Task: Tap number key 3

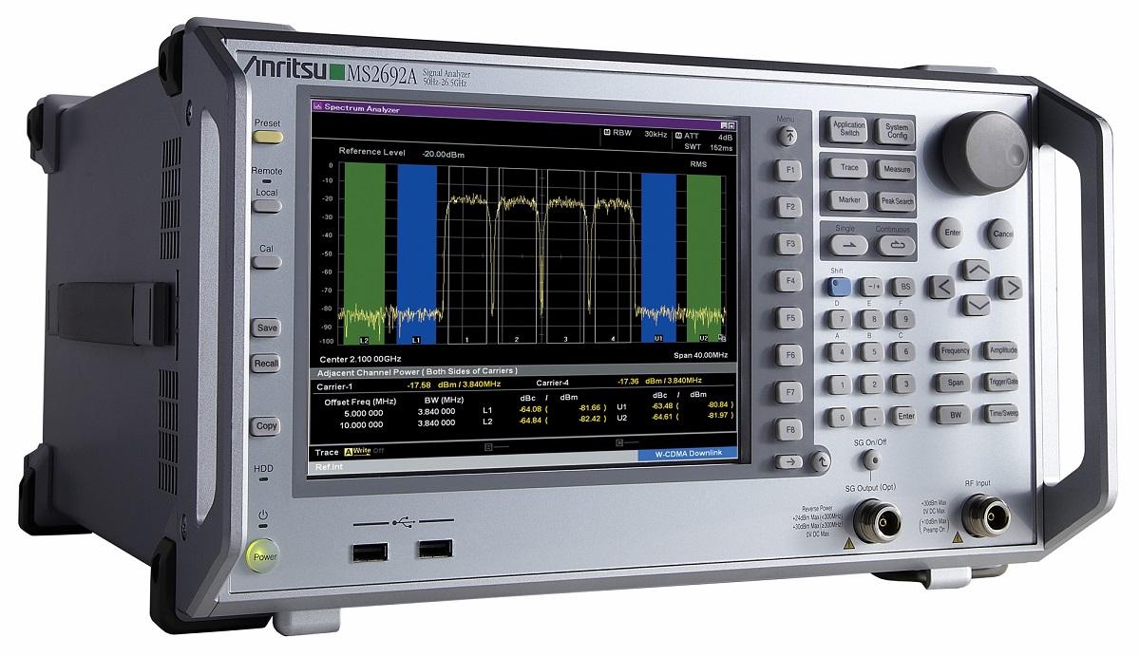Action: coord(905,384)
